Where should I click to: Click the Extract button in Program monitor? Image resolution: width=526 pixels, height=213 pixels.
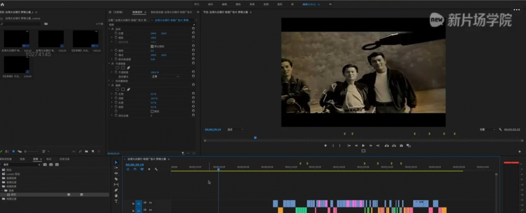[x=394, y=146]
